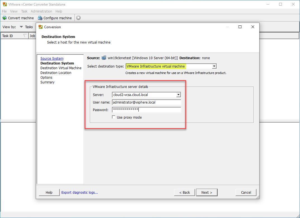Click the Destination: none label
This screenshot has height=218, width=300.
point(195,58)
